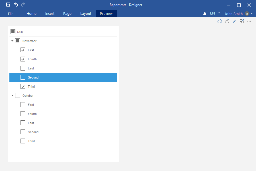
Task: Click the Redo arrow icon
Action: coord(23,5)
